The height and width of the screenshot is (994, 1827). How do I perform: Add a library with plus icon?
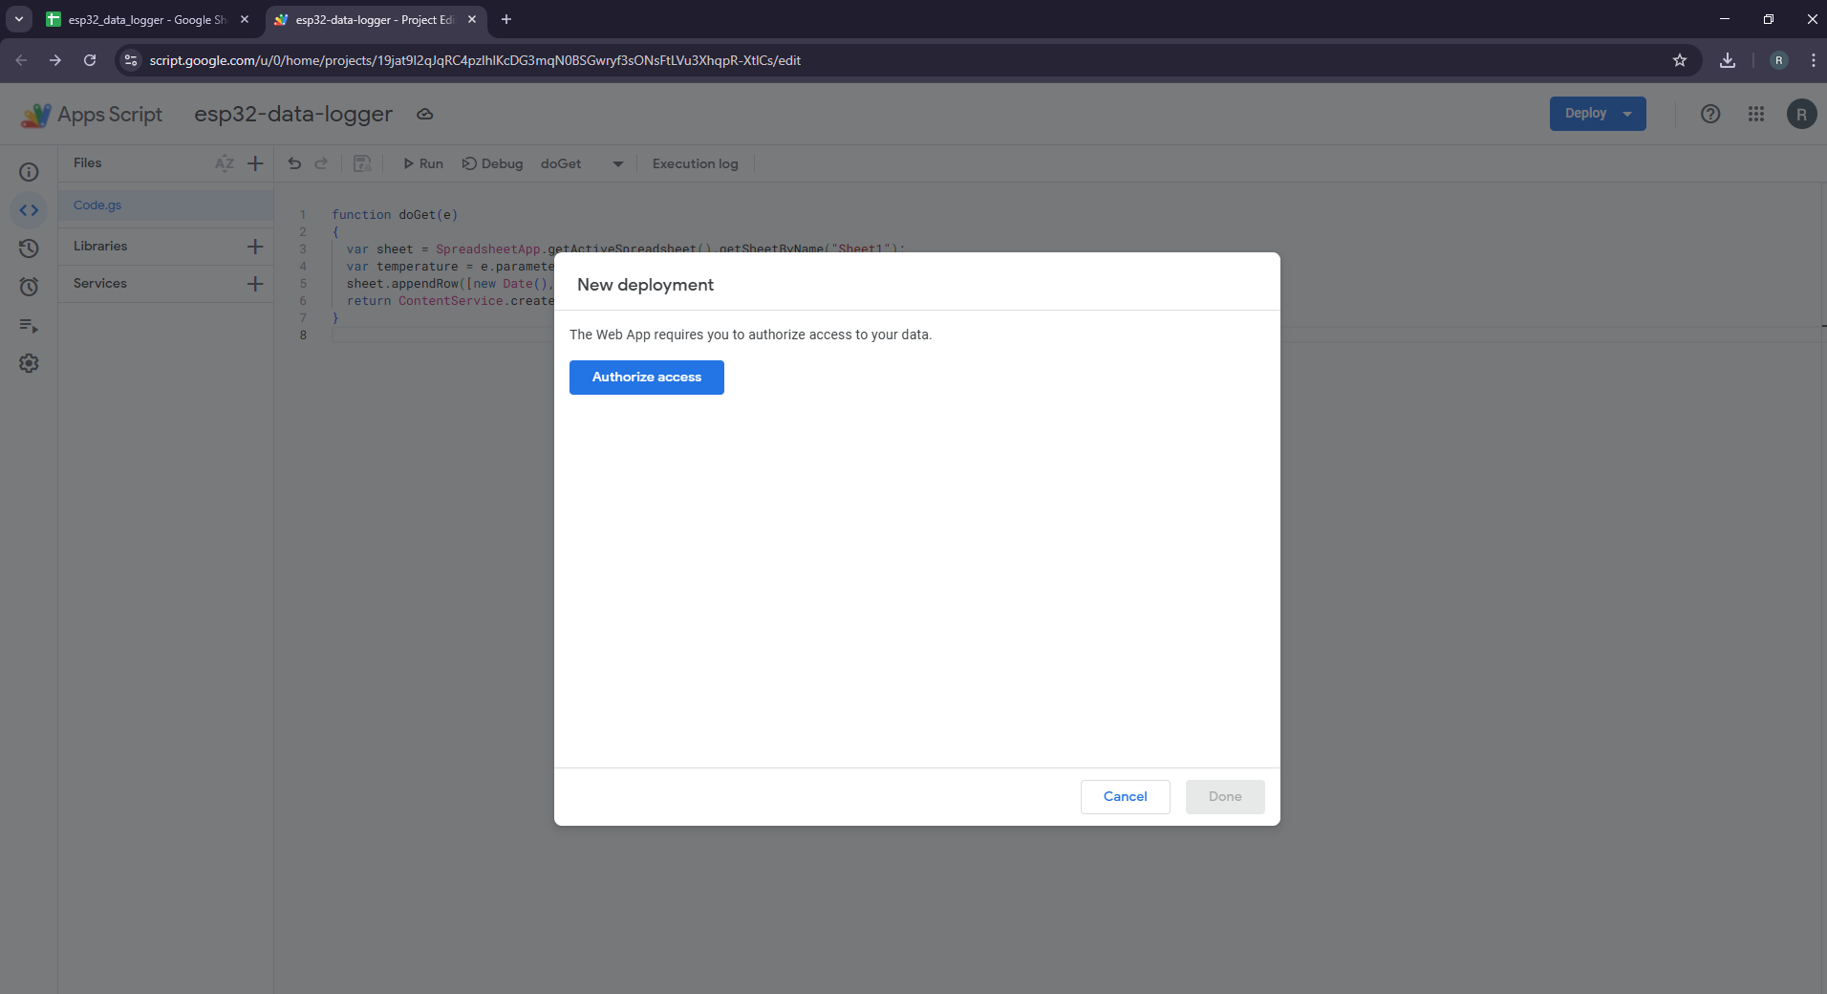(255, 247)
